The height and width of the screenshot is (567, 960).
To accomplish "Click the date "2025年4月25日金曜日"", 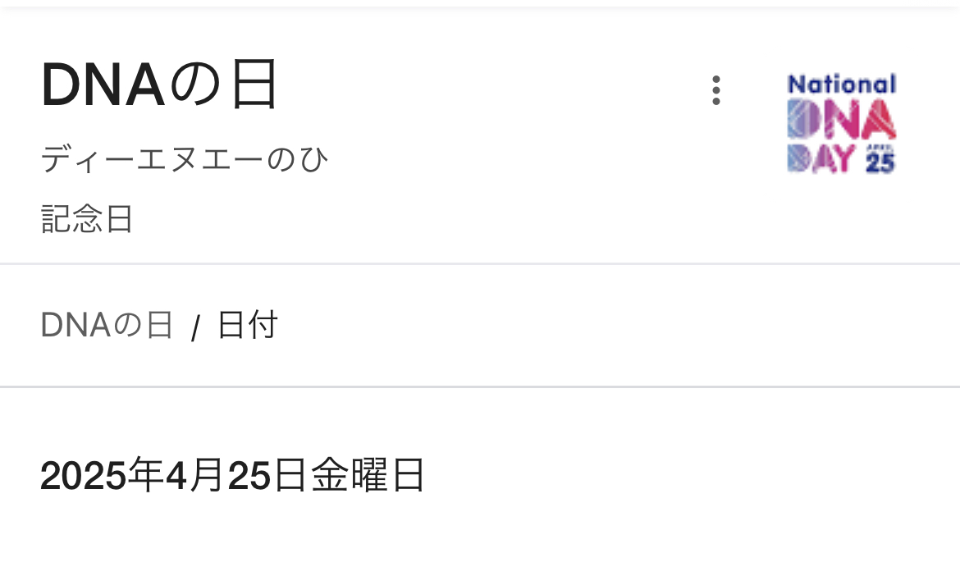I will (233, 475).
